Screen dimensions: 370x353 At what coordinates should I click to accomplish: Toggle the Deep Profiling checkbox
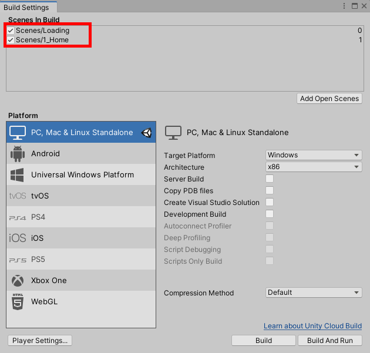click(270, 237)
